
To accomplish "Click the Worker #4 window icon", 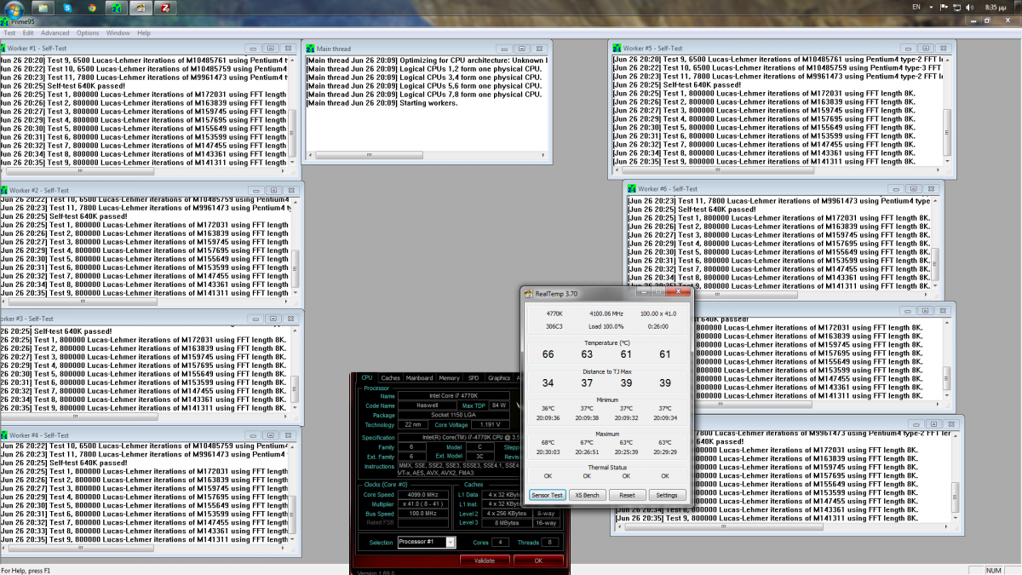I will (x=3, y=435).
